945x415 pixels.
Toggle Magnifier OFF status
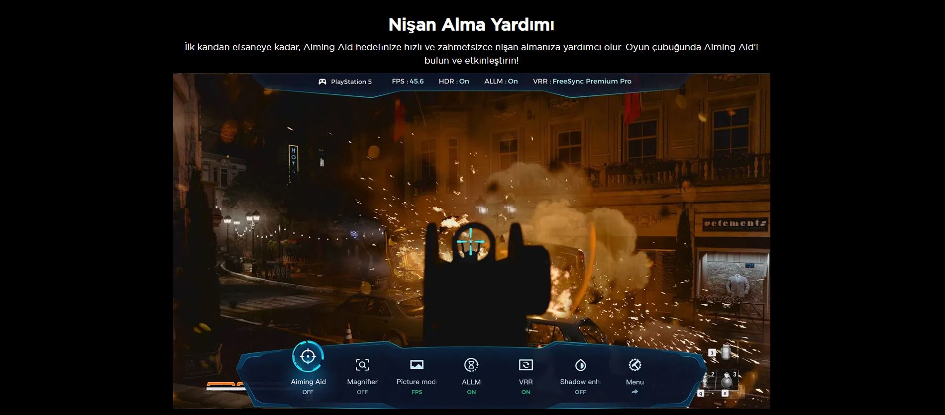[x=362, y=392]
